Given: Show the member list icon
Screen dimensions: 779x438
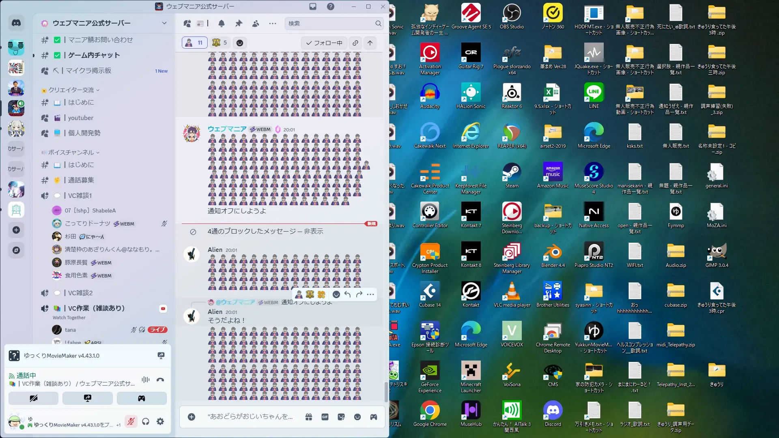Looking at the screenshot, I should tap(256, 24).
